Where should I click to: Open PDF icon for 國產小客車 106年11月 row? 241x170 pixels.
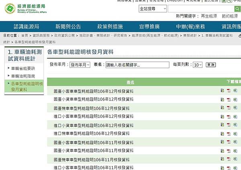[229, 142]
